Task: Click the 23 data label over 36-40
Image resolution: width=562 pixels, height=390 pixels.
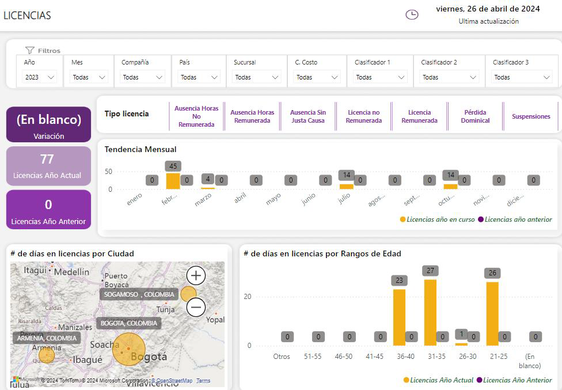Action: [399, 281]
